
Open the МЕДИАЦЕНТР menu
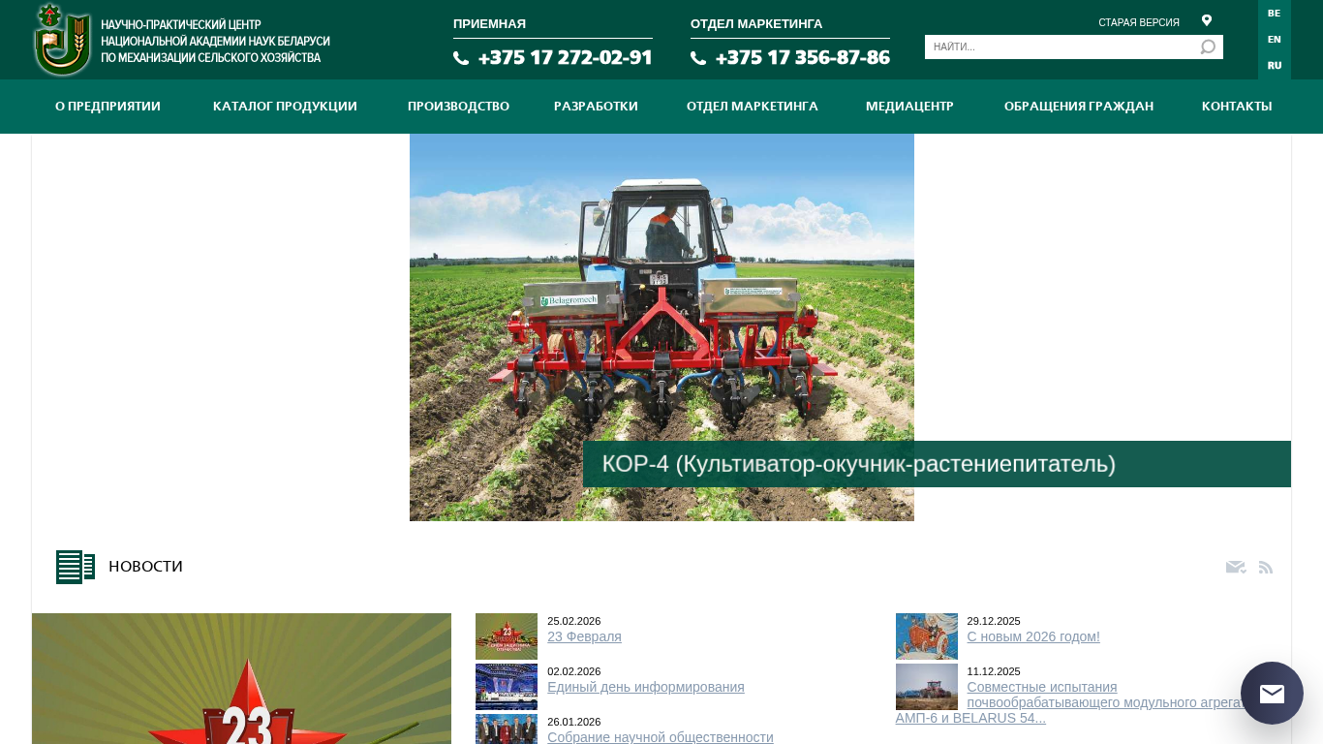909,107
